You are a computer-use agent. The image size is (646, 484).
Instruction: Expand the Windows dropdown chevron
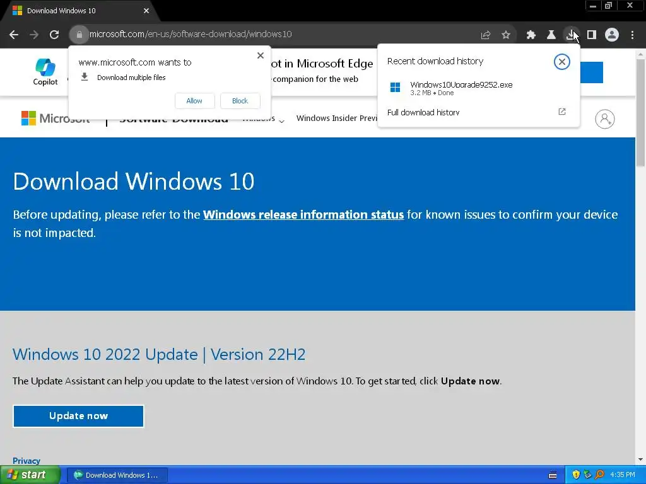[x=282, y=121]
